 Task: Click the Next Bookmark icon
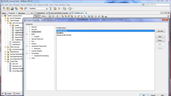tap(82, 16)
